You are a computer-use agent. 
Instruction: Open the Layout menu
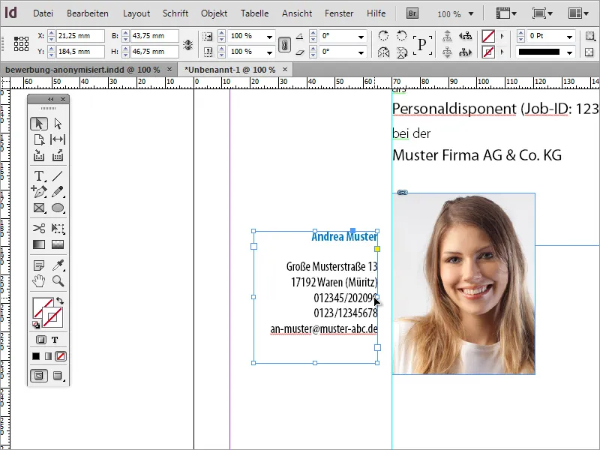click(136, 13)
